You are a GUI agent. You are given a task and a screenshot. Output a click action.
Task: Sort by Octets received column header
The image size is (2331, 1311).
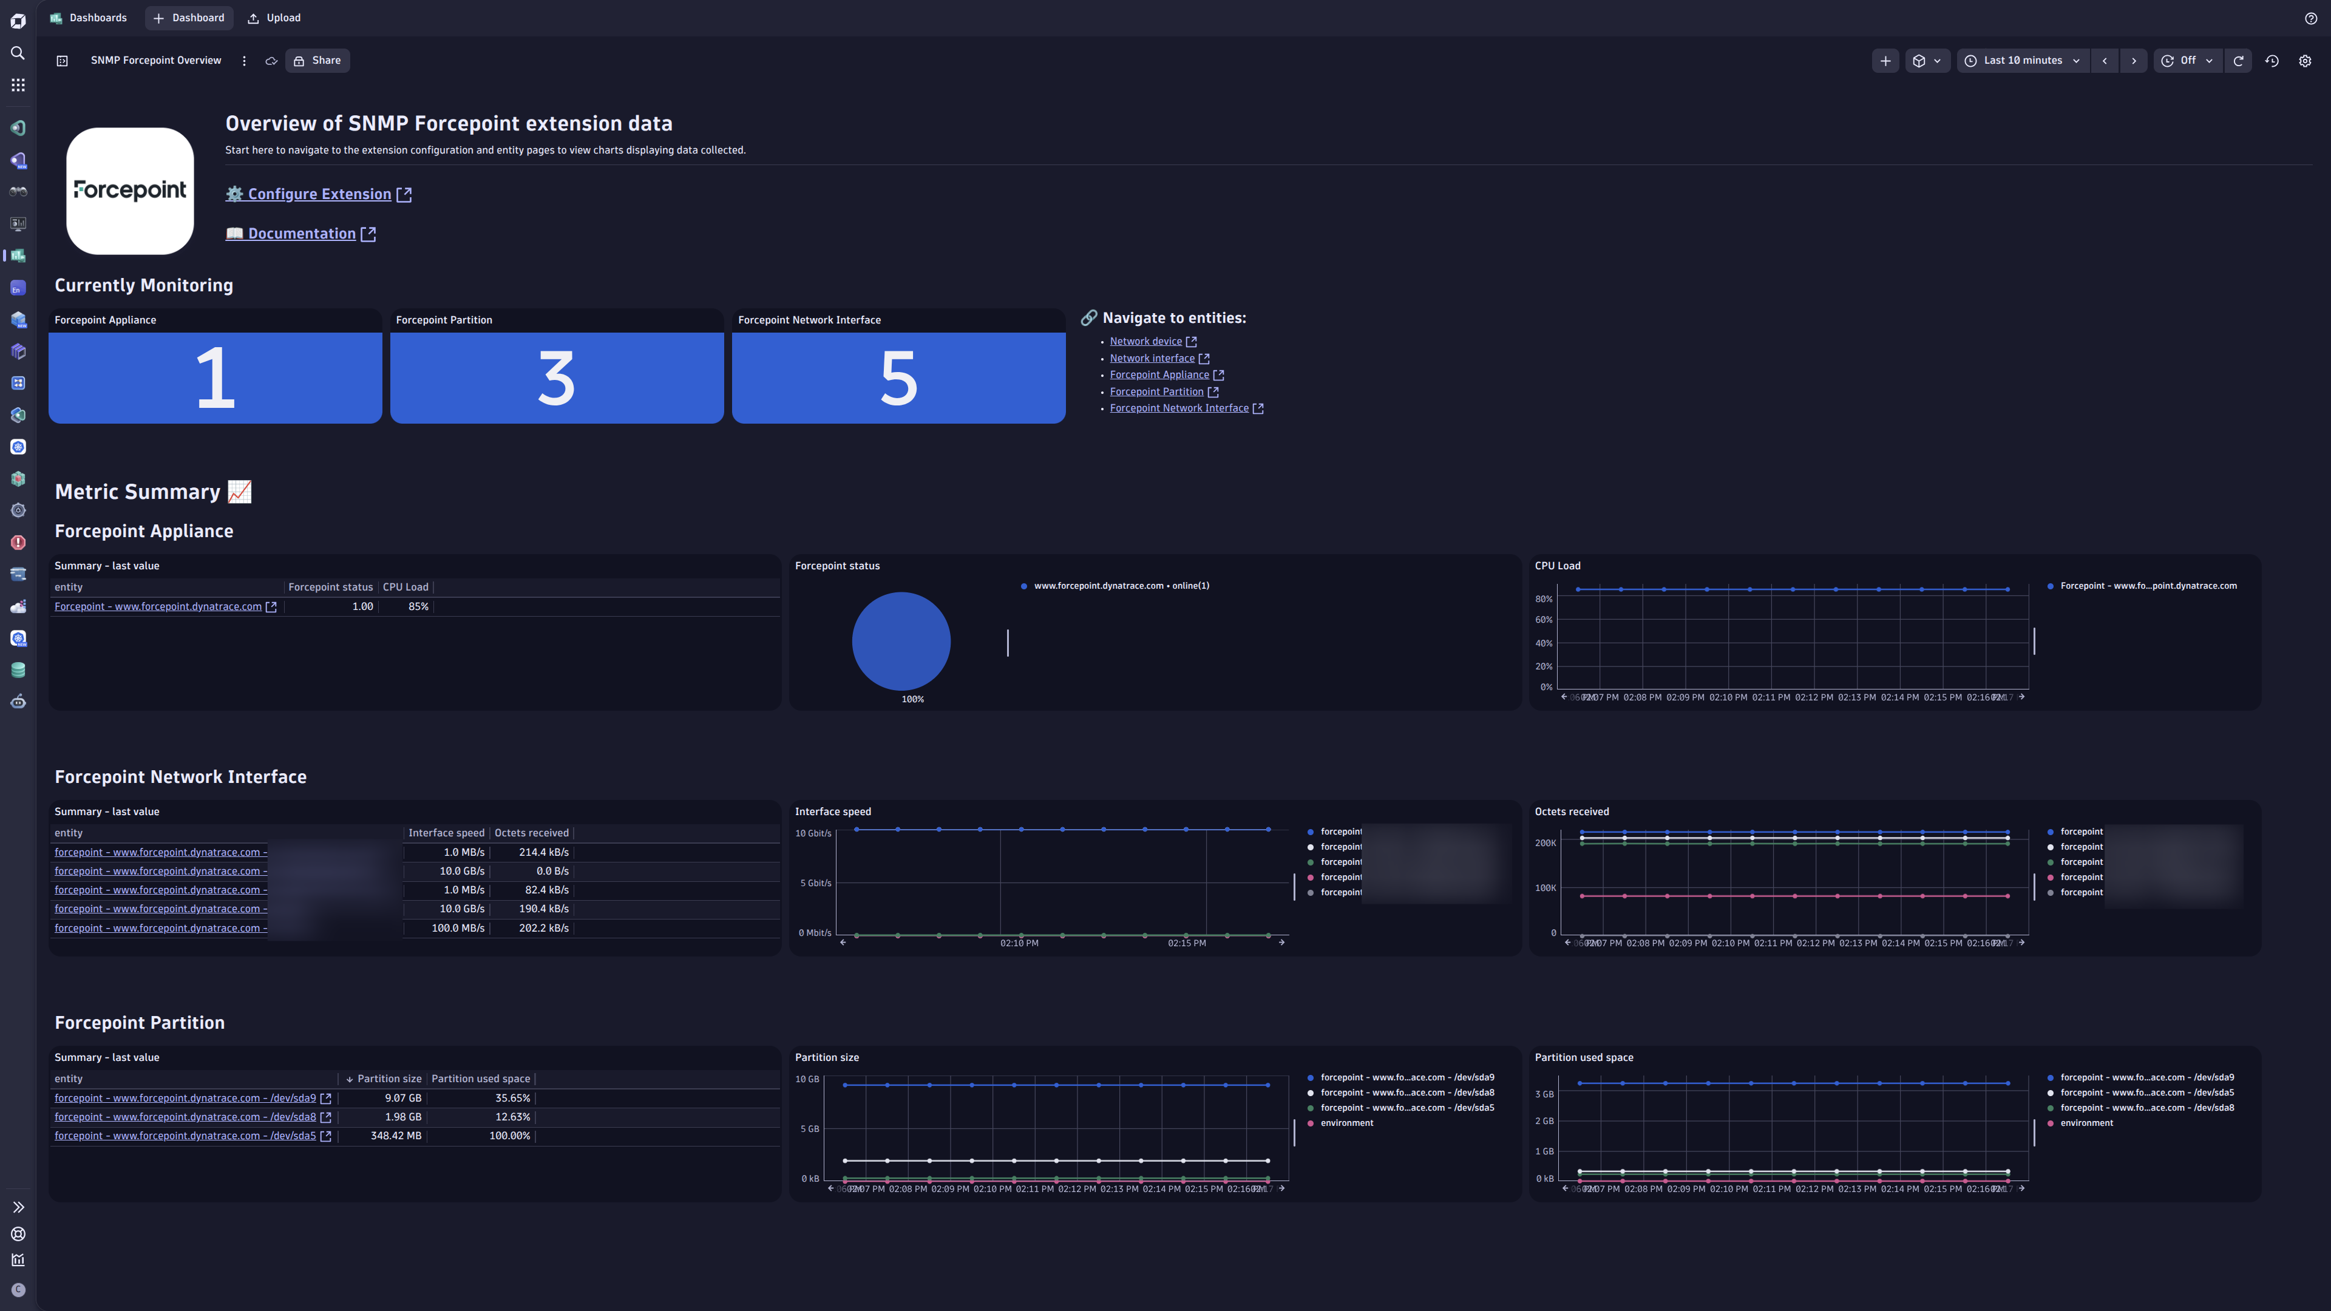(531, 833)
